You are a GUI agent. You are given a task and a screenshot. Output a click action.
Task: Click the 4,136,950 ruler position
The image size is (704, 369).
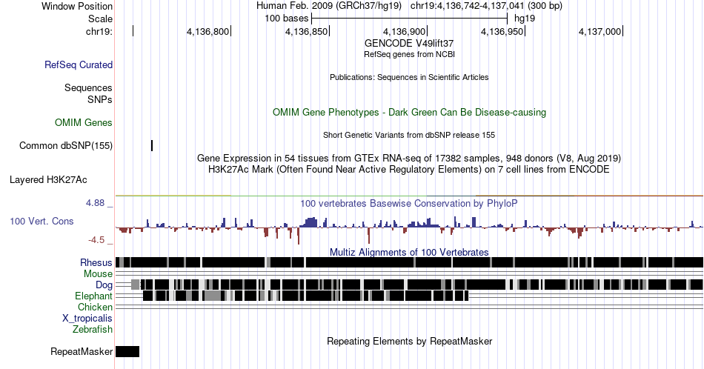(502, 31)
